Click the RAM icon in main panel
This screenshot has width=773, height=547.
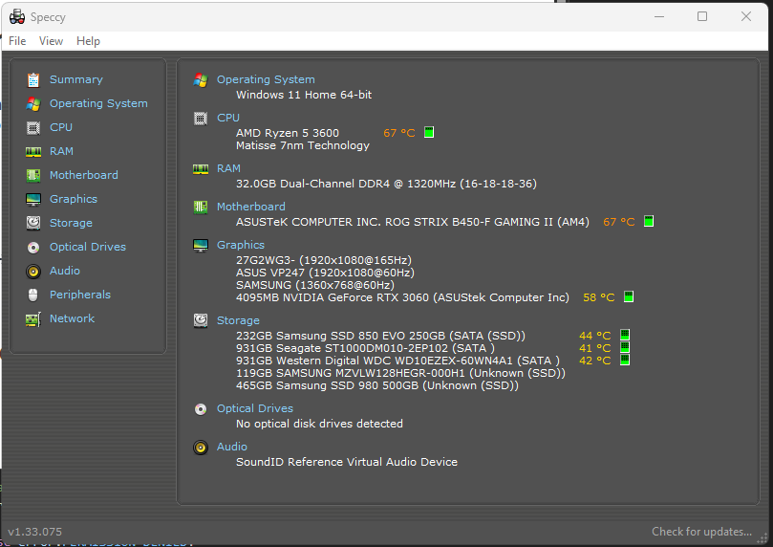click(200, 169)
